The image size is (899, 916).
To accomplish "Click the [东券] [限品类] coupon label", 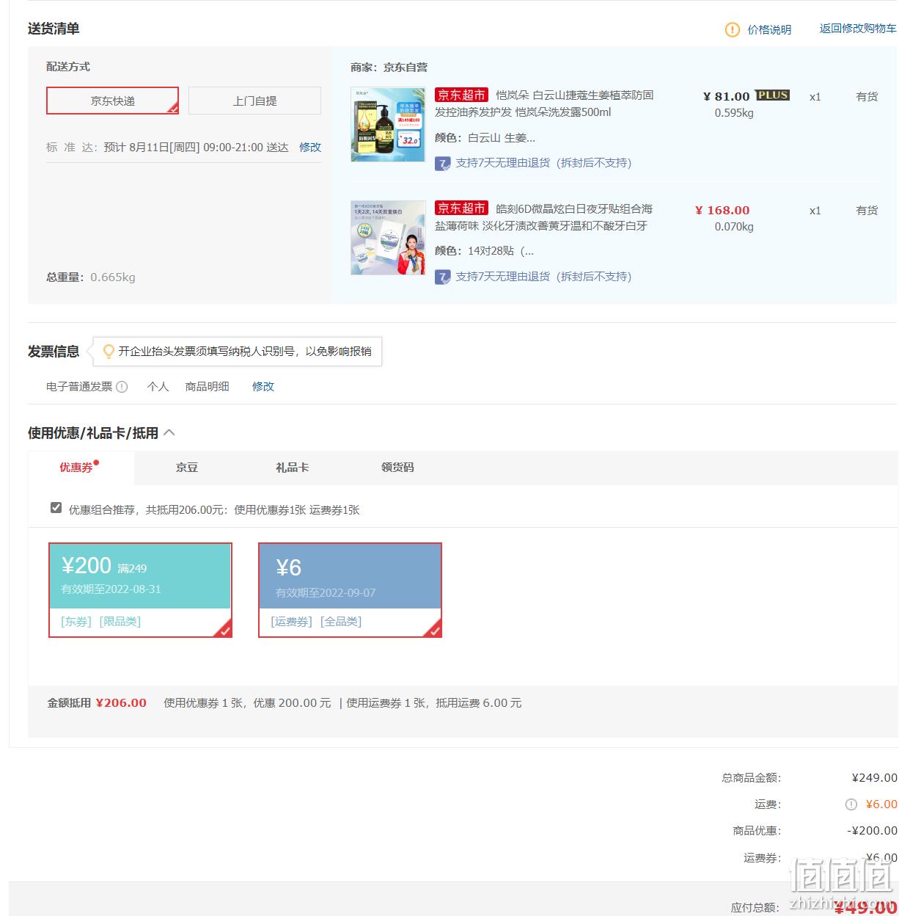I will 100,622.
